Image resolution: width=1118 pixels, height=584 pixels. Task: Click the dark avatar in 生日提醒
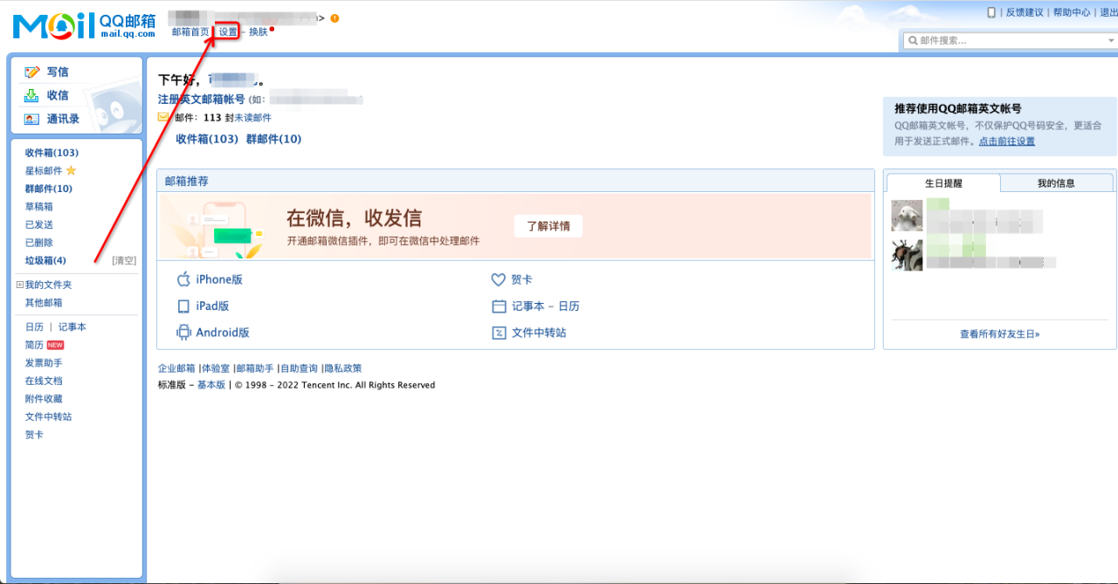pos(907,255)
